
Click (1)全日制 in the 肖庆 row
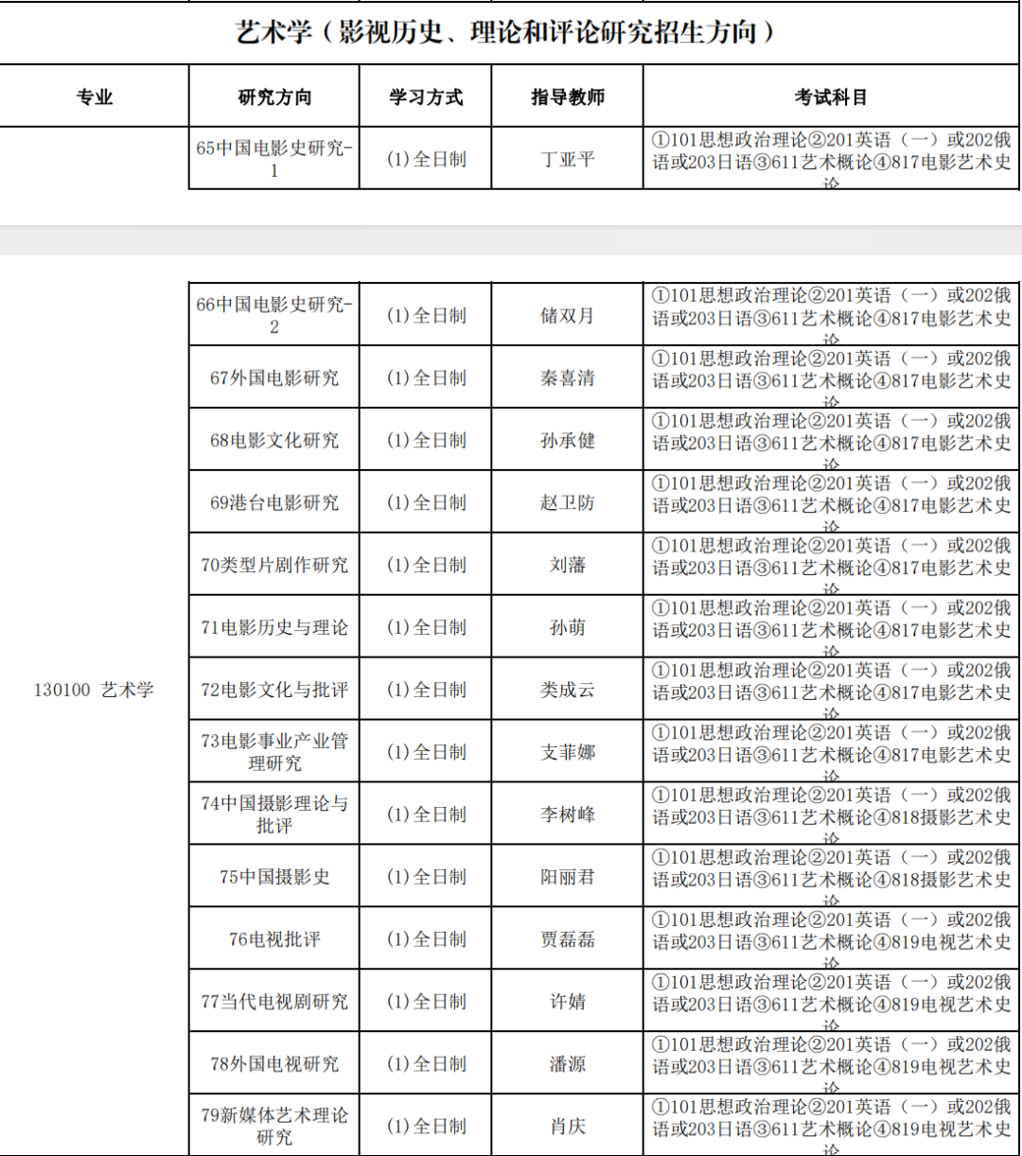coord(426,1127)
